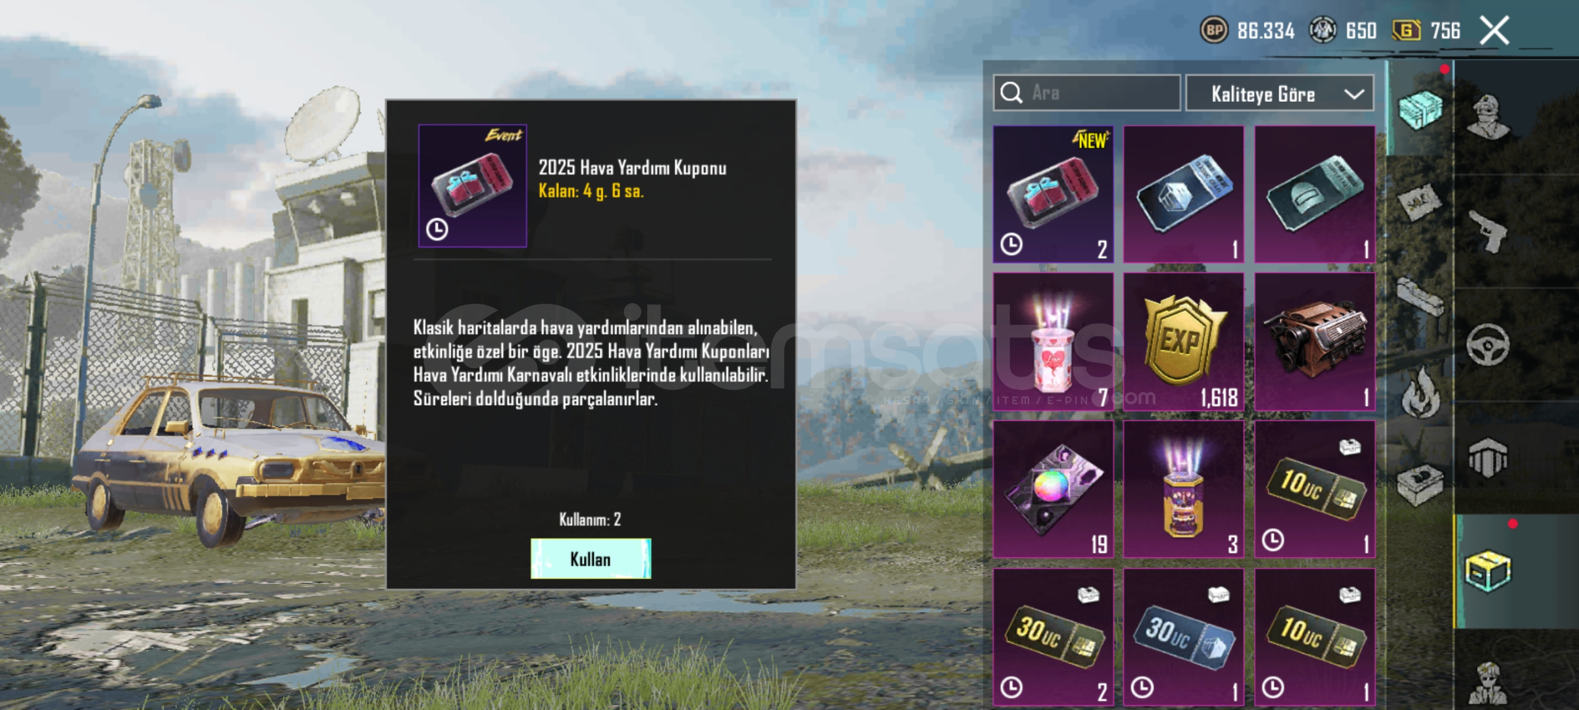This screenshot has width=1579, height=710.
Task: Select the blue 30 UC coupon
Action: click(x=1183, y=636)
